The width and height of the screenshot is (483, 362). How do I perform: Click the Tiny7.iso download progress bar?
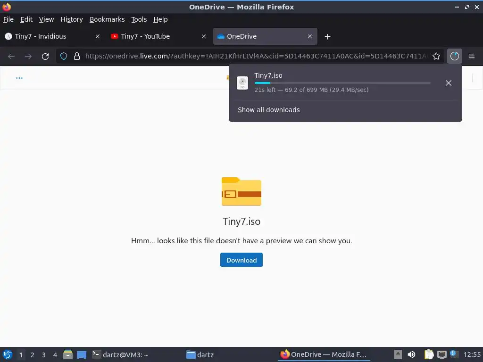click(x=342, y=83)
